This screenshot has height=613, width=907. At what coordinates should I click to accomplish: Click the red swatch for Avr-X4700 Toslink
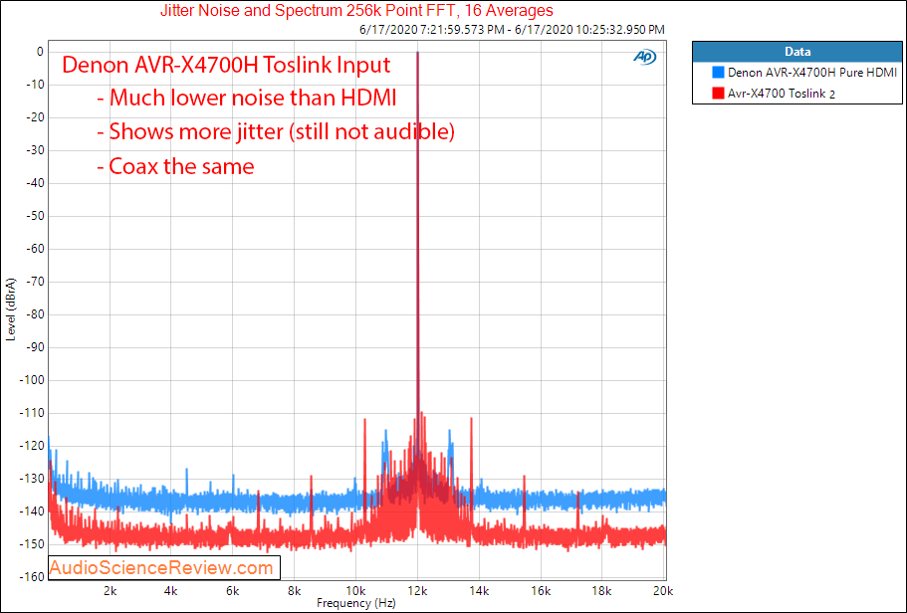(x=719, y=94)
